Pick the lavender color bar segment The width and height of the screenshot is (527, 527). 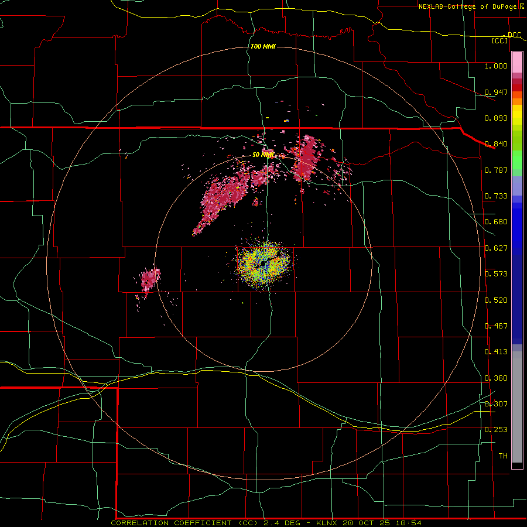coord(517,187)
